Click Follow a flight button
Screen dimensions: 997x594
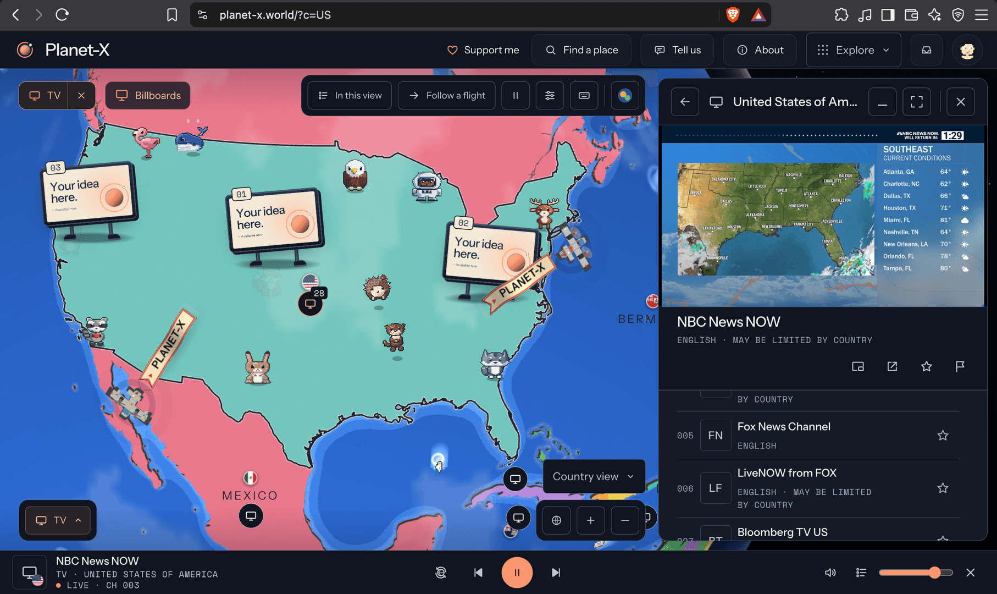click(447, 96)
